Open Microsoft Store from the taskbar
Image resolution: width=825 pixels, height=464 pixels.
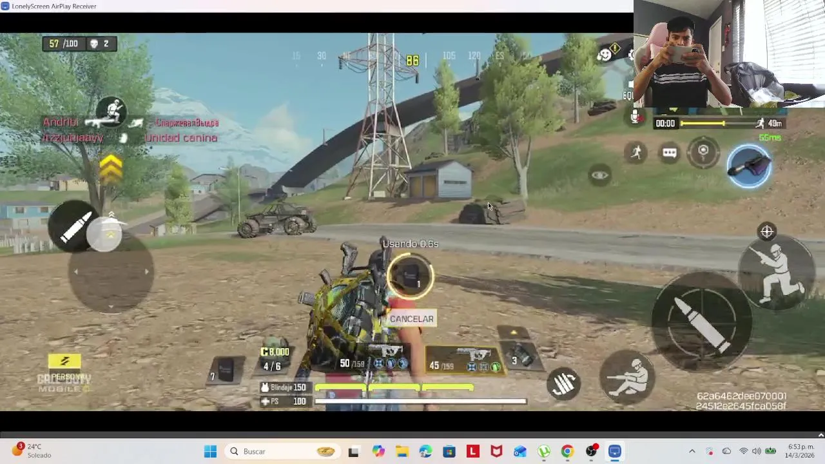[449, 451]
